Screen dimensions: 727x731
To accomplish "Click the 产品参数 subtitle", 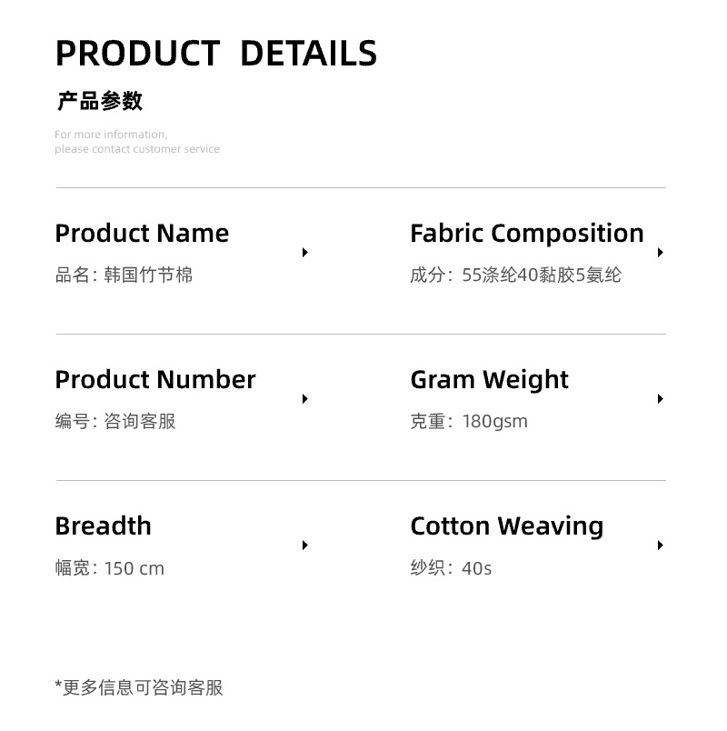I will click(100, 101).
